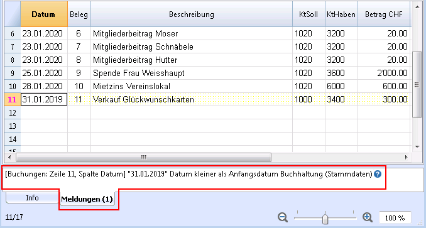Switch to the Info tab
The image size is (426, 228).
[32, 198]
